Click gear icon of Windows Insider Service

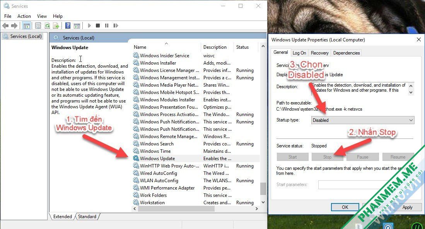(136, 56)
